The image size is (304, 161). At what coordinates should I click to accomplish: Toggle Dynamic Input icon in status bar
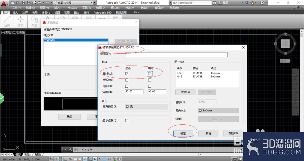[x=95, y=159]
